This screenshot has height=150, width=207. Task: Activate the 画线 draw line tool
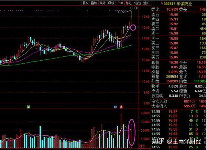(x=111, y=3)
